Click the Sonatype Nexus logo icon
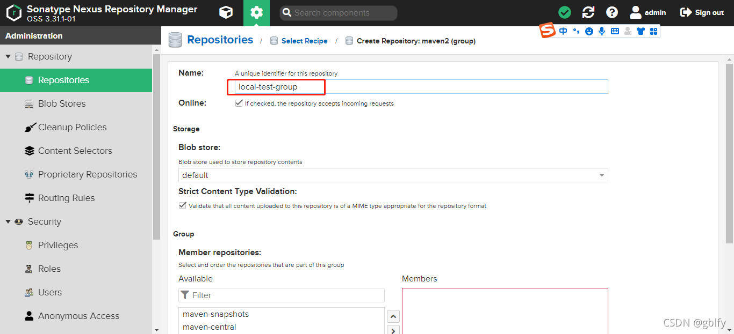 click(13, 13)
